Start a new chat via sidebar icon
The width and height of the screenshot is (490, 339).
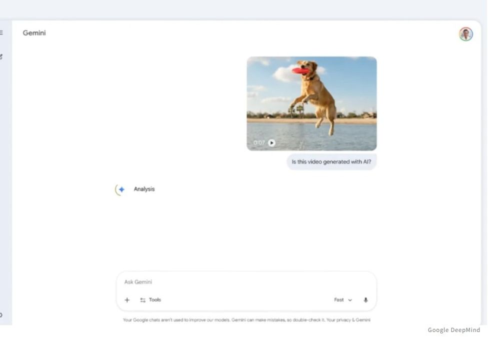1,56
